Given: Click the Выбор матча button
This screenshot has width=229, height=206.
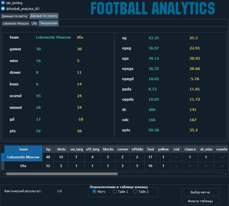Looking at the screenshot, I should [x=200, y=192].
